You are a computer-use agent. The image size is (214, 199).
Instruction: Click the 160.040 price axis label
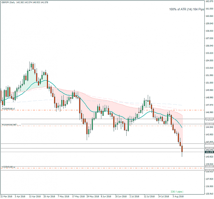(x=209, y=16)
